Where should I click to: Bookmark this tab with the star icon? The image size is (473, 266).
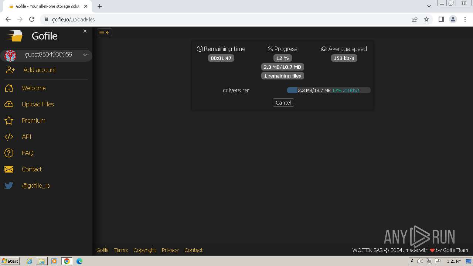tap(426, 20)
